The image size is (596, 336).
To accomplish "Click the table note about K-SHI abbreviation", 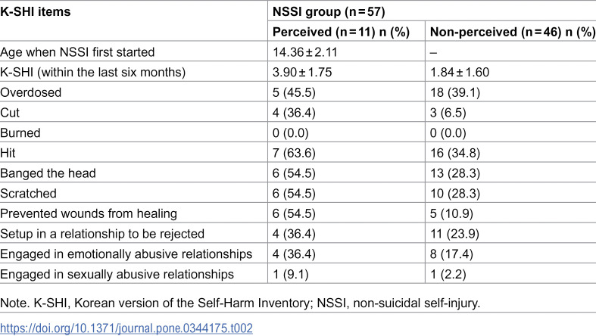I will pos(240,303).
